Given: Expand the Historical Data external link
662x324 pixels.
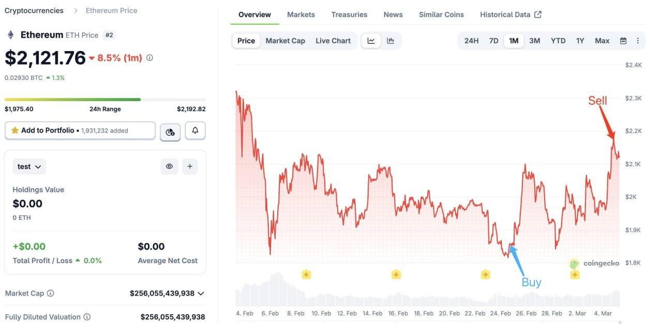Looking at the screenshot, I should 539,14.
